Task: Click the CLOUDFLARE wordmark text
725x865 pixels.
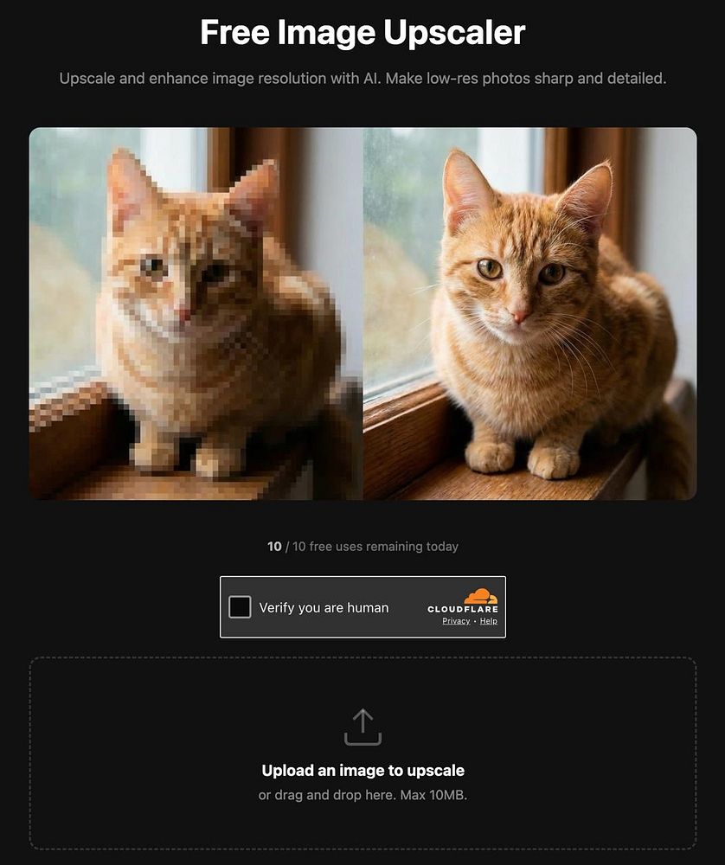Action: point(462,609)
